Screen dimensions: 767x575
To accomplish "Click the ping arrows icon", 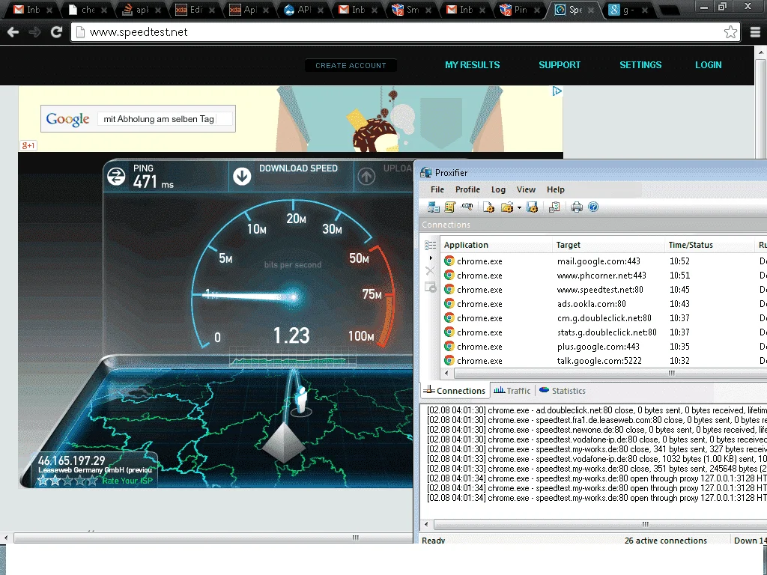I will click(116, 176).
